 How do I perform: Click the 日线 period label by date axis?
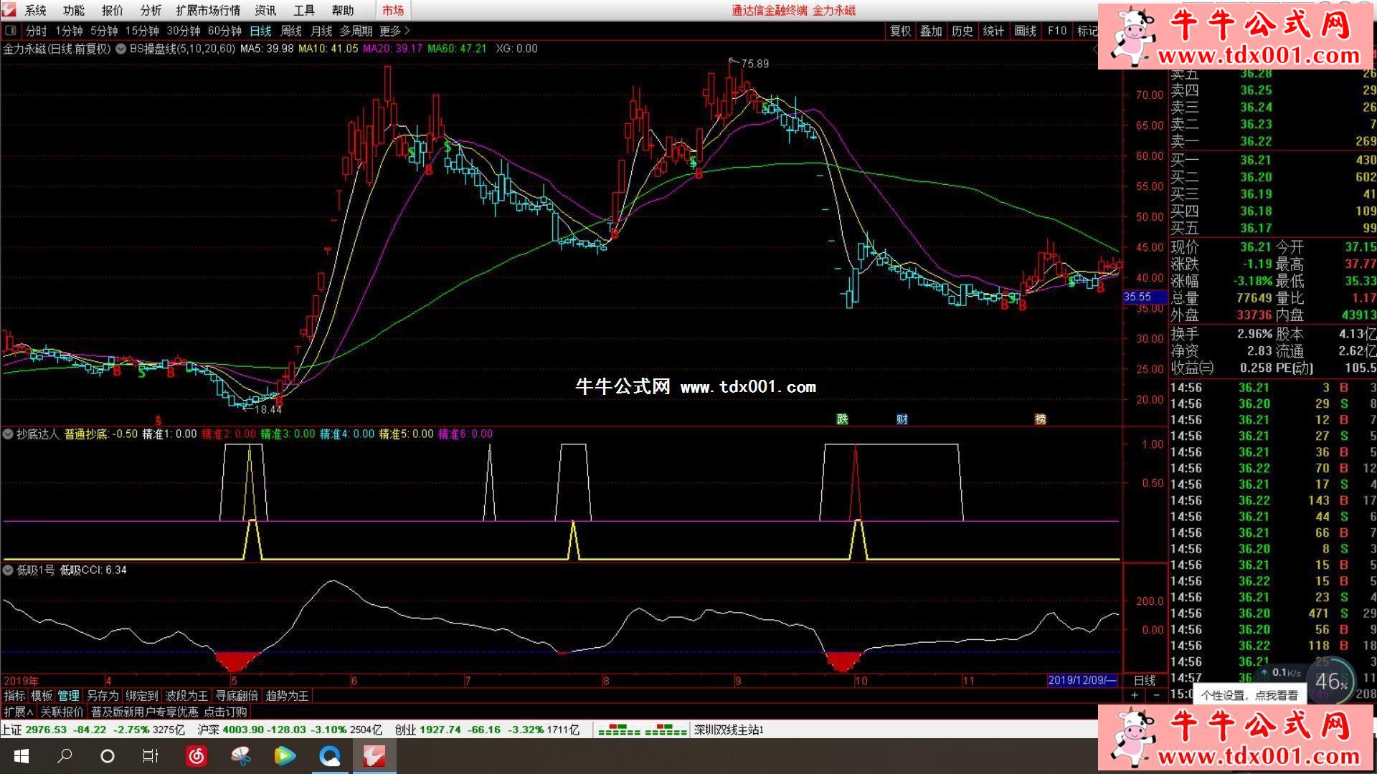[x=1144, y=680]
